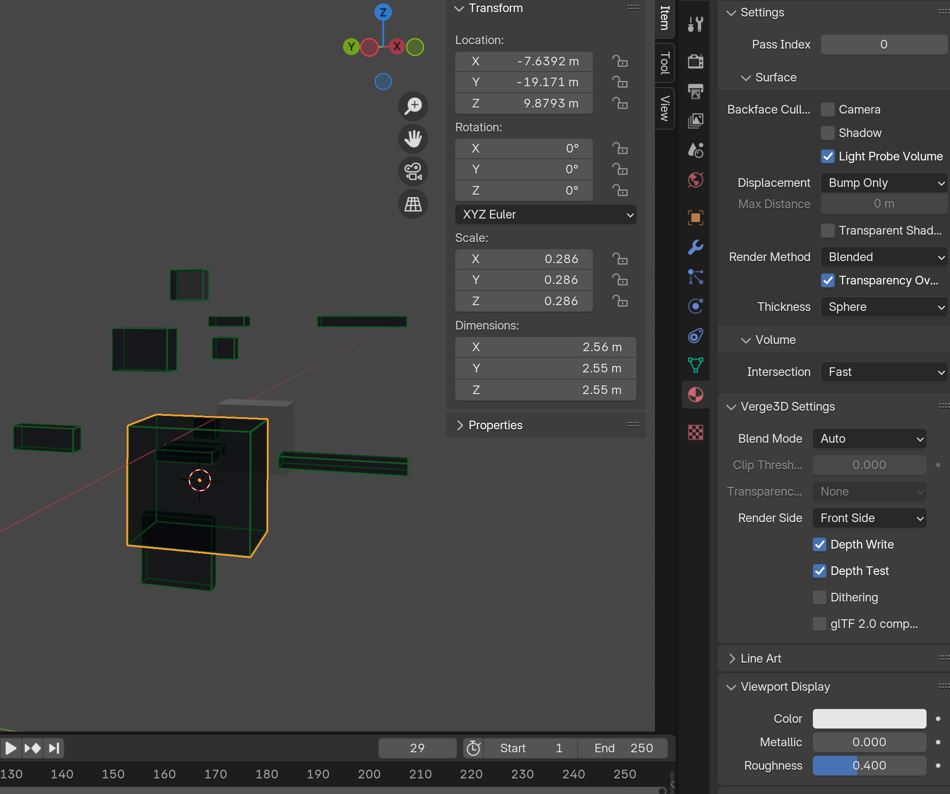Switch to the View sidebar tab
The image size is (950, 794).
pyautogui.click(x=664, y=108)
